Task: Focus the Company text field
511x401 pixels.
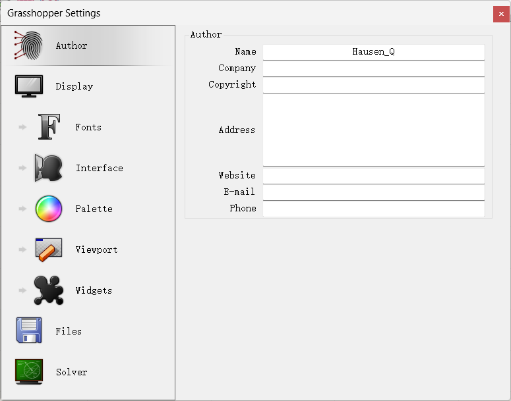Action: click(x=373, y=68)
